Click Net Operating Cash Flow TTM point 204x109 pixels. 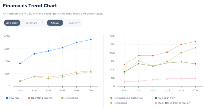pos(195,41)
